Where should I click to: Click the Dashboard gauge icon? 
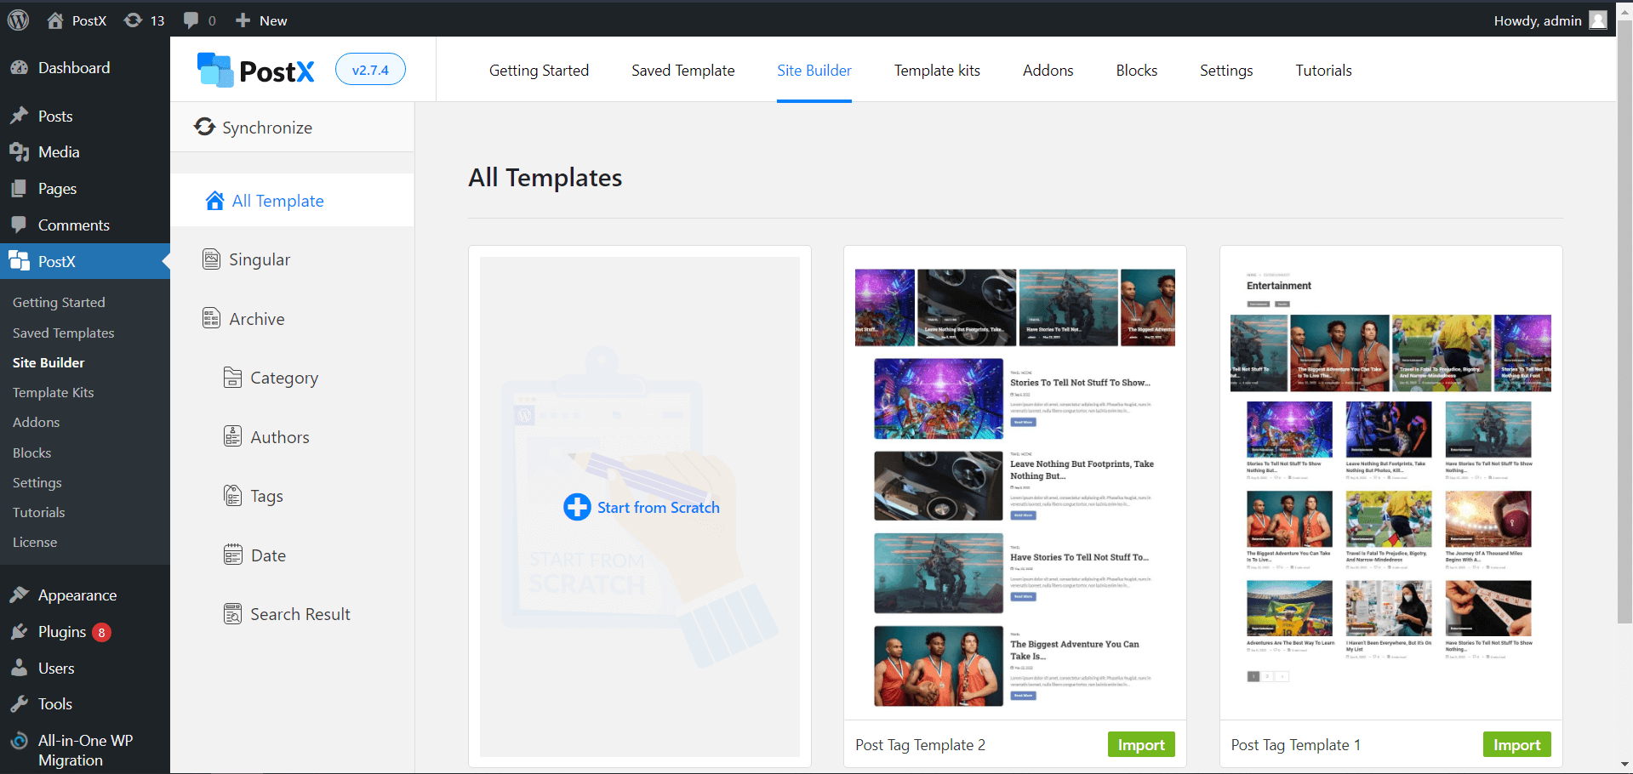[x=19, y=68]
